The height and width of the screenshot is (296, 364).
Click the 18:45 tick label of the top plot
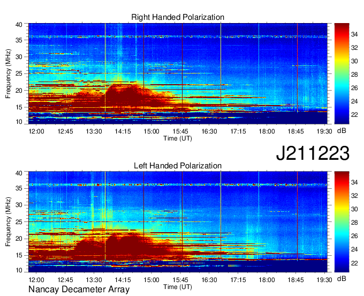click(x=295, y=131)
